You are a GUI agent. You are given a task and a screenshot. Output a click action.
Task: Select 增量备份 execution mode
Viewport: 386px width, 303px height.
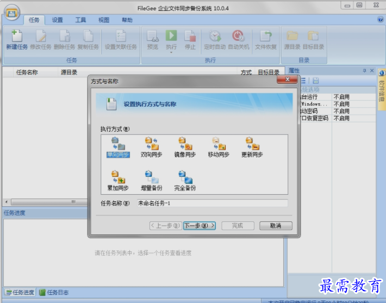pyautogui.click(x=151, y=181)
